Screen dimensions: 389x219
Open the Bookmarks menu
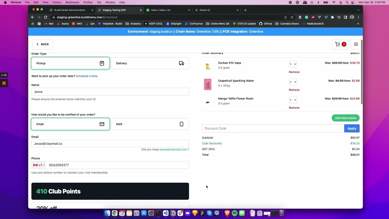72,2
